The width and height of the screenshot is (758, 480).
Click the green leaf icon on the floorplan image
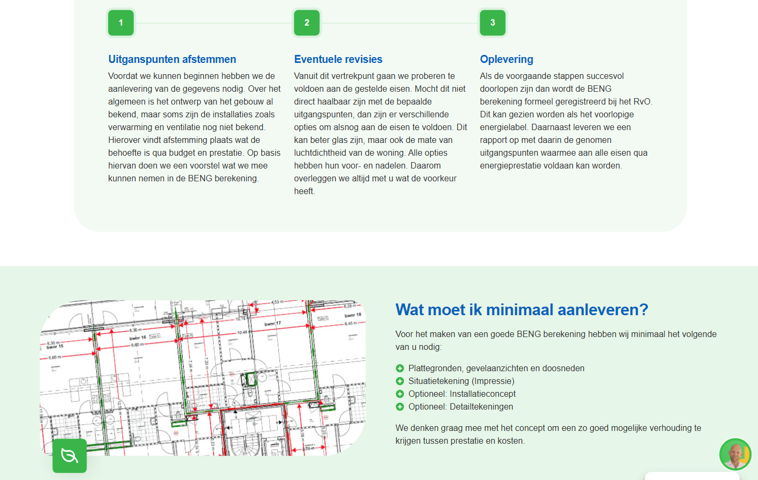pos(69,456)
